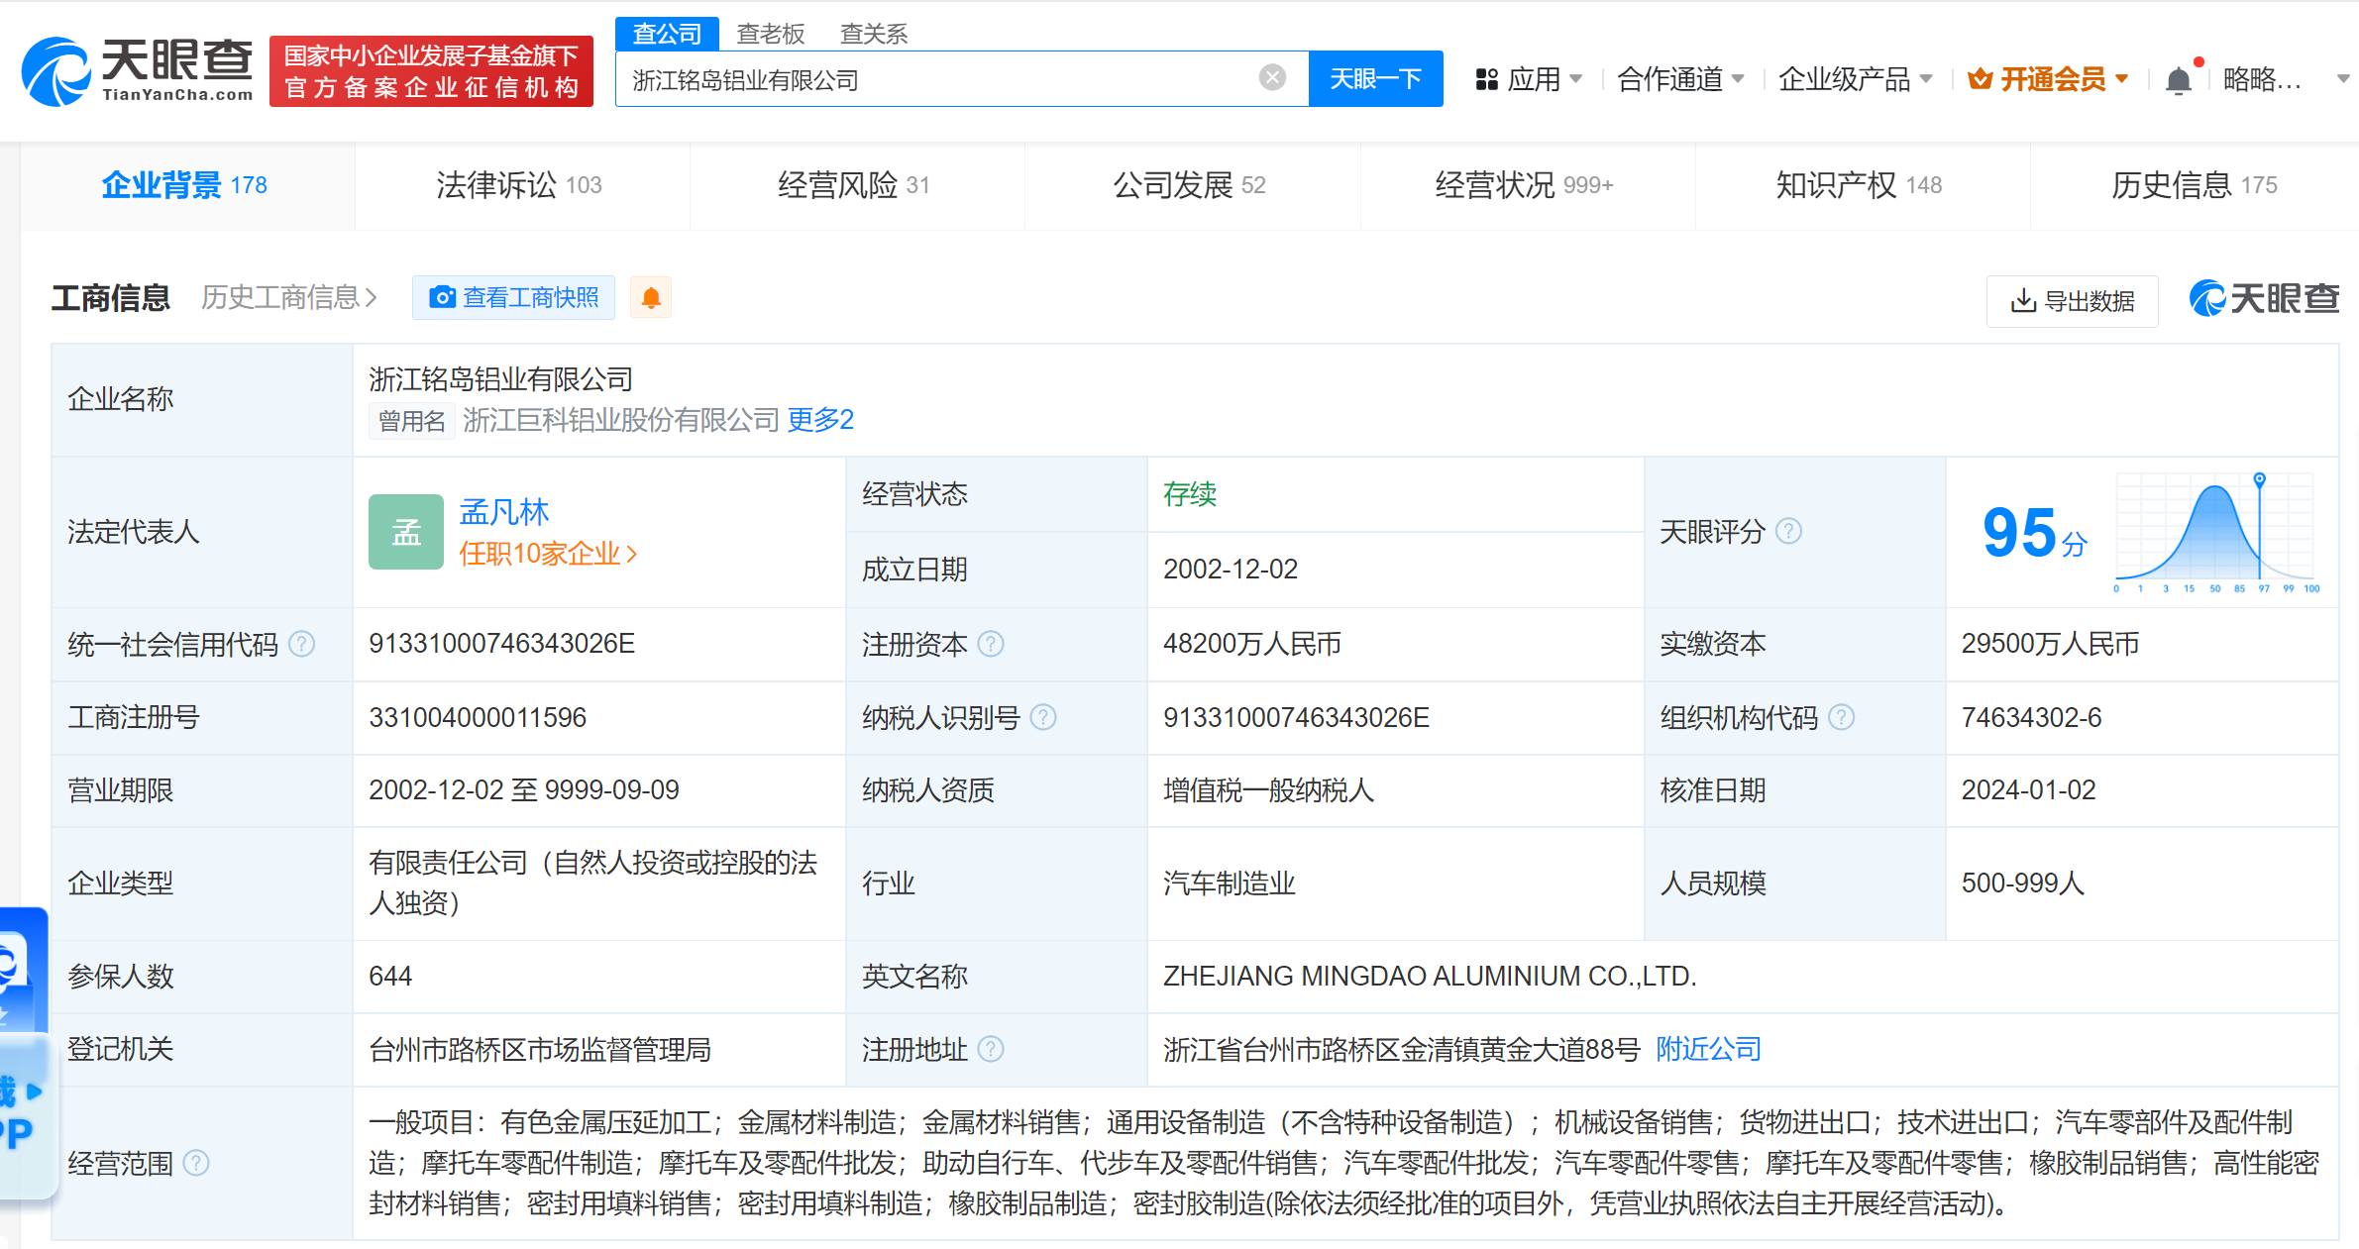Click help icon next to 统一社会信用代码
The image size is (2359, 1249).
[x=302, y=644]
